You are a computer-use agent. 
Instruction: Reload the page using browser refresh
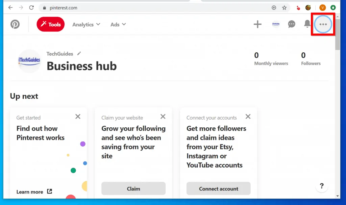coord(31,7)
